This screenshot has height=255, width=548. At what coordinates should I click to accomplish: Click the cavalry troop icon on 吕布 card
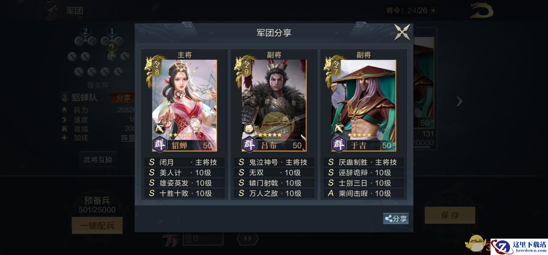tap(249, 128)
